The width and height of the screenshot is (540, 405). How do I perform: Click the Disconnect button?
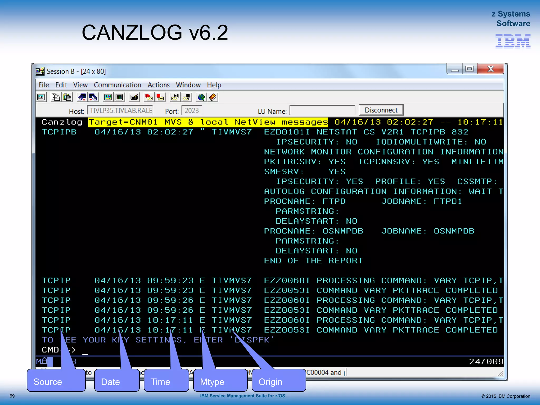pyautogui.click(x=381, y=110)
